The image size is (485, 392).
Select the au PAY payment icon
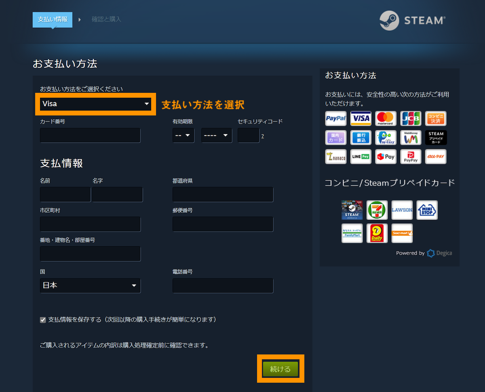point(436,157)
